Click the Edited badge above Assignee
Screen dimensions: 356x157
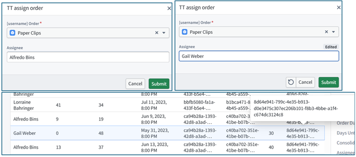tap(331, 47)
